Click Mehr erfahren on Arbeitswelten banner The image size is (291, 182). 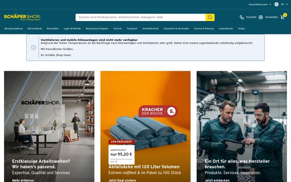click(x=23, y=180)
